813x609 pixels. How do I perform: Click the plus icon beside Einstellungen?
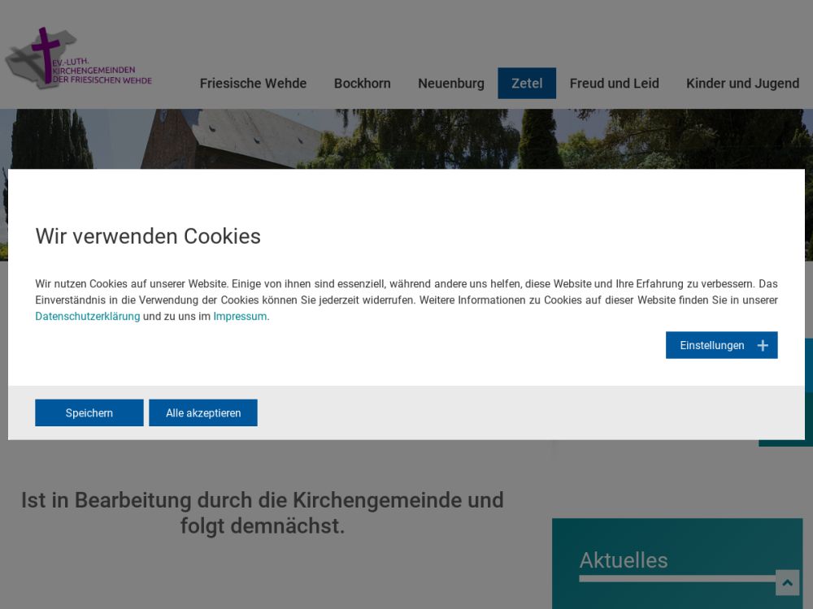762,345
